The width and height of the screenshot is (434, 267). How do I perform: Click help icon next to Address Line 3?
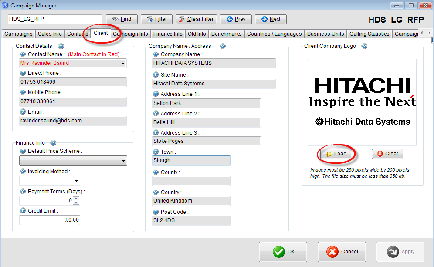click(x=156, y=132)
